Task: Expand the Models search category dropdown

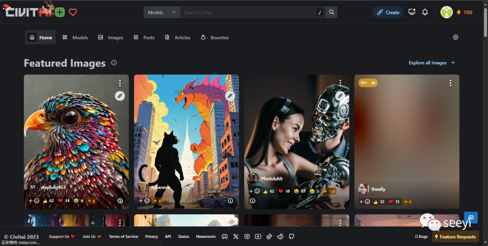Action: pos(161,12)
